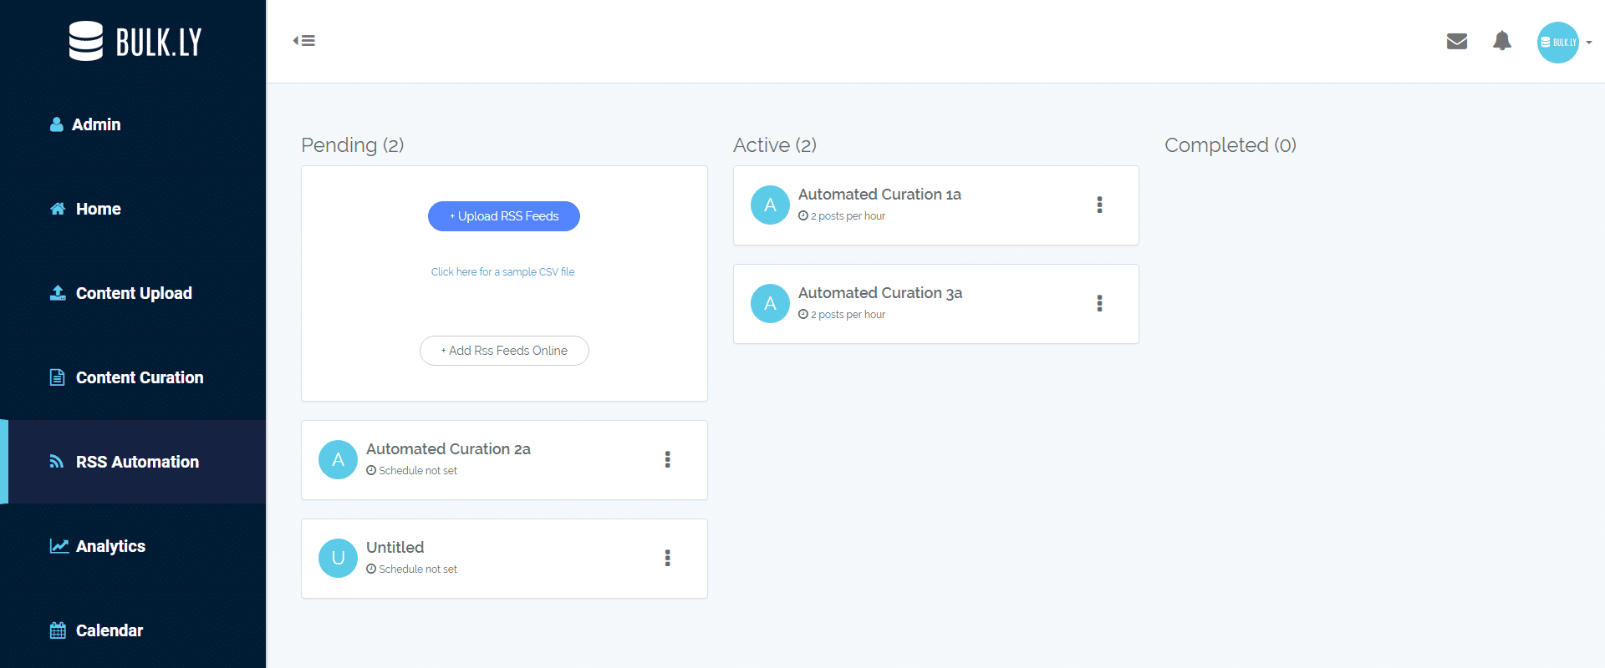Open options menu for Untitled group
This screenshot has height=668, width=1605.
[x=667, y=558]
